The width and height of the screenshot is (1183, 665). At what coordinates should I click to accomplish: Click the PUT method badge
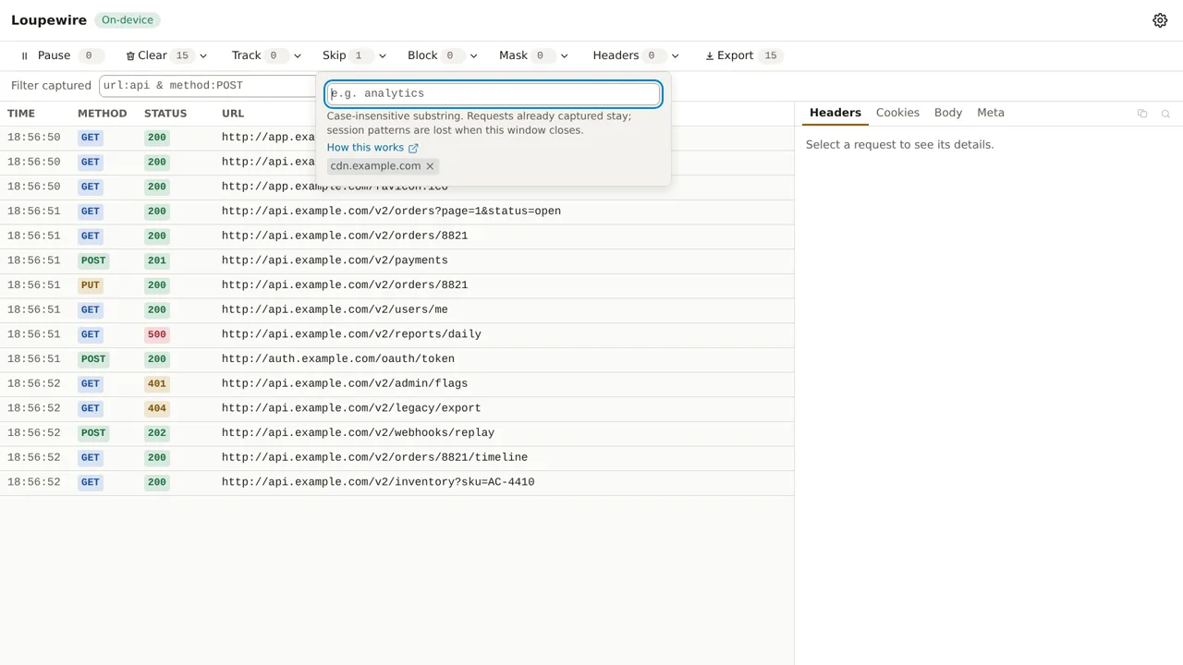pyautogui.click(x=90, y=285)
